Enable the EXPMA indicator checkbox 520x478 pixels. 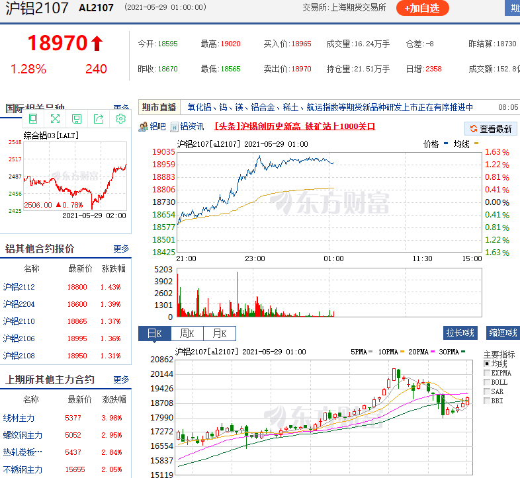tap(487, 373)
